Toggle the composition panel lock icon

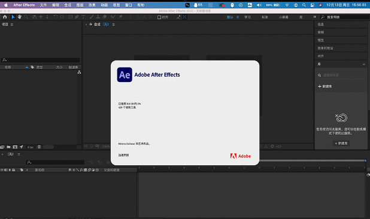[x=90, y=24]
